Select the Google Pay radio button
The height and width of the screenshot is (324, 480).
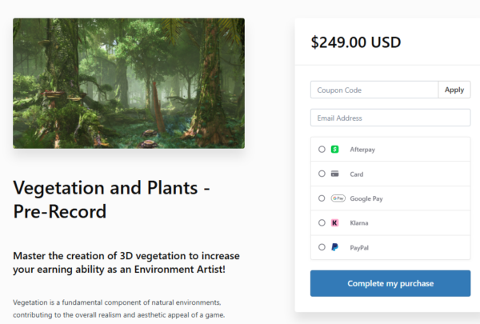click(322, 198)
